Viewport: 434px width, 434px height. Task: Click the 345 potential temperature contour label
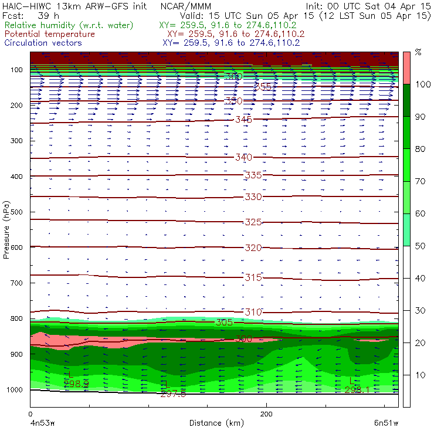[243, 119]
